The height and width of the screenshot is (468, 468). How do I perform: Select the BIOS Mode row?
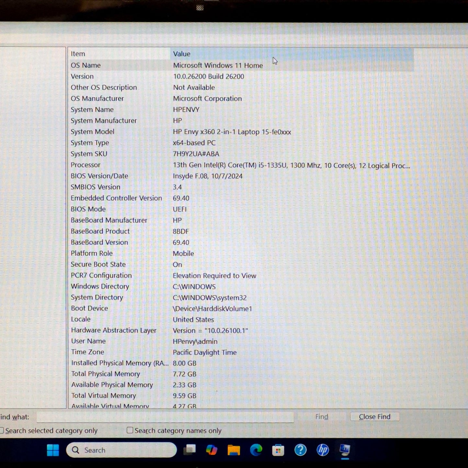point(241,209)
